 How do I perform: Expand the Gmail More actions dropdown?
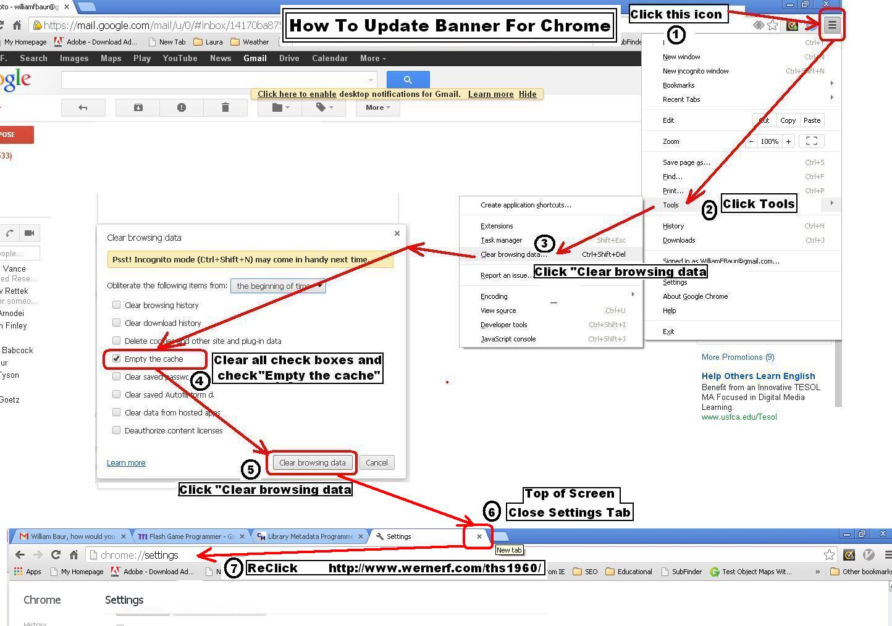click(x=377, y=107)
